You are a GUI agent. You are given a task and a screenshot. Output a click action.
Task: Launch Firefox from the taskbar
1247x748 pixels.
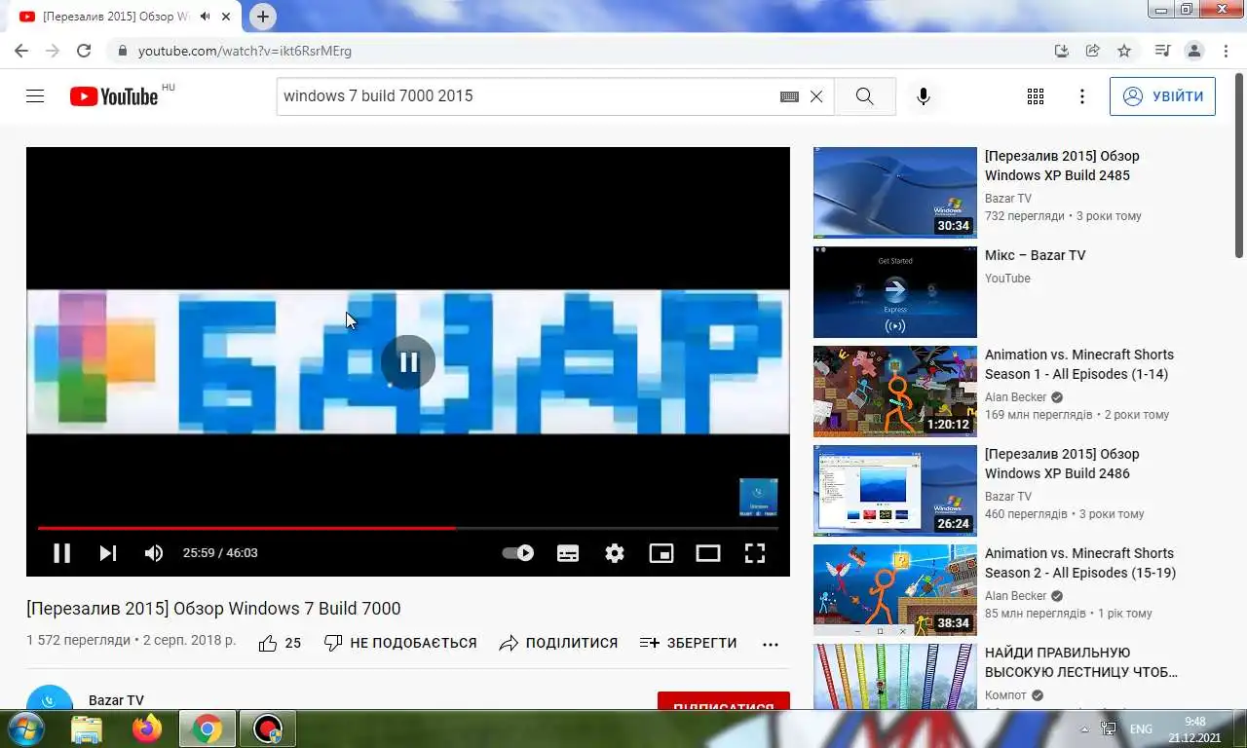(x=147, y=729)
